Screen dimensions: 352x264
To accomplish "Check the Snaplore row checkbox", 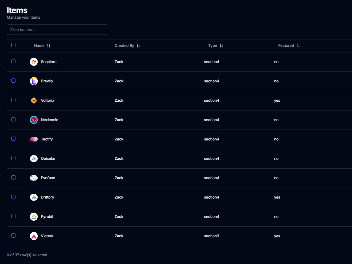I will tap(13, 61).
